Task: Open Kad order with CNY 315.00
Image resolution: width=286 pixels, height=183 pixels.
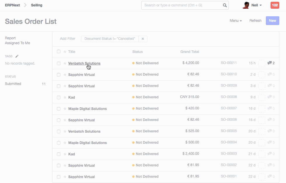Action: (71, 97)
